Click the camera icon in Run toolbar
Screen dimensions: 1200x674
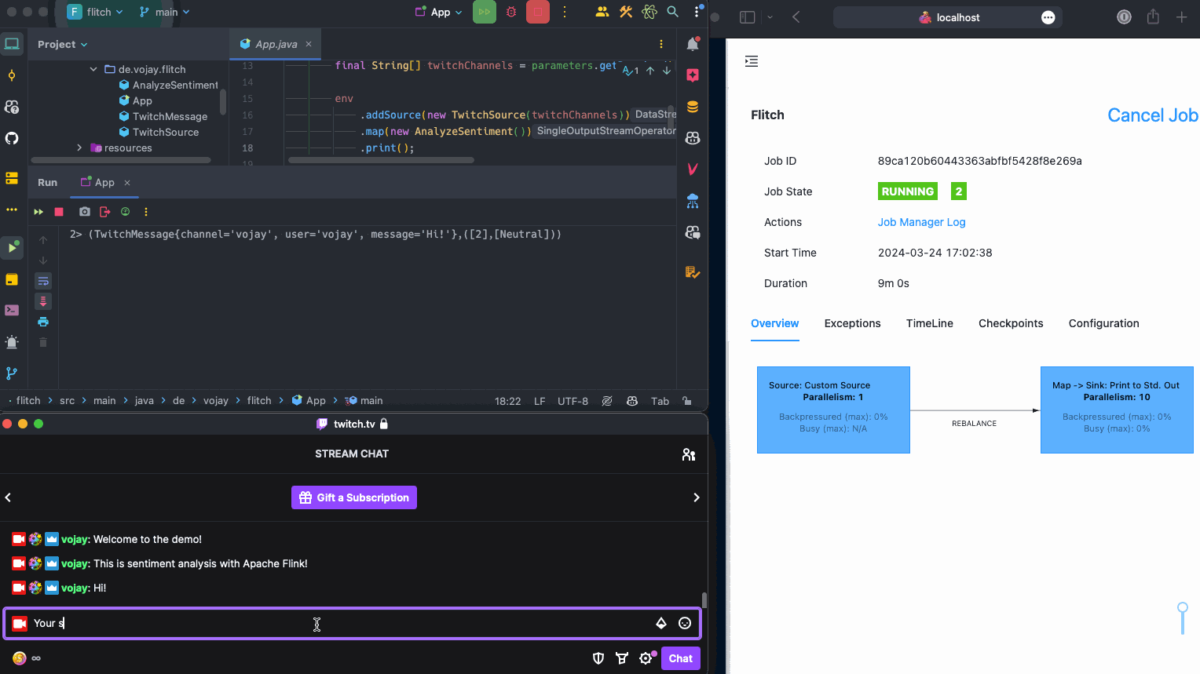pyautogui.click(x=85, y=212)
